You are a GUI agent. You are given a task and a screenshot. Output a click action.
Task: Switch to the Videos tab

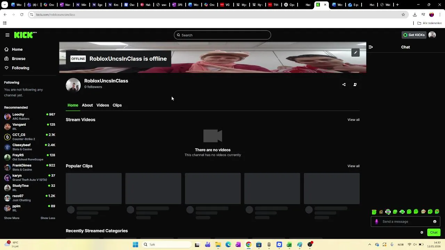pos(103,105)
